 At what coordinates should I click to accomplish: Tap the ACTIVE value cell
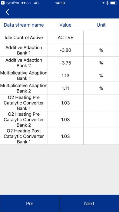(x=65, y=38)
